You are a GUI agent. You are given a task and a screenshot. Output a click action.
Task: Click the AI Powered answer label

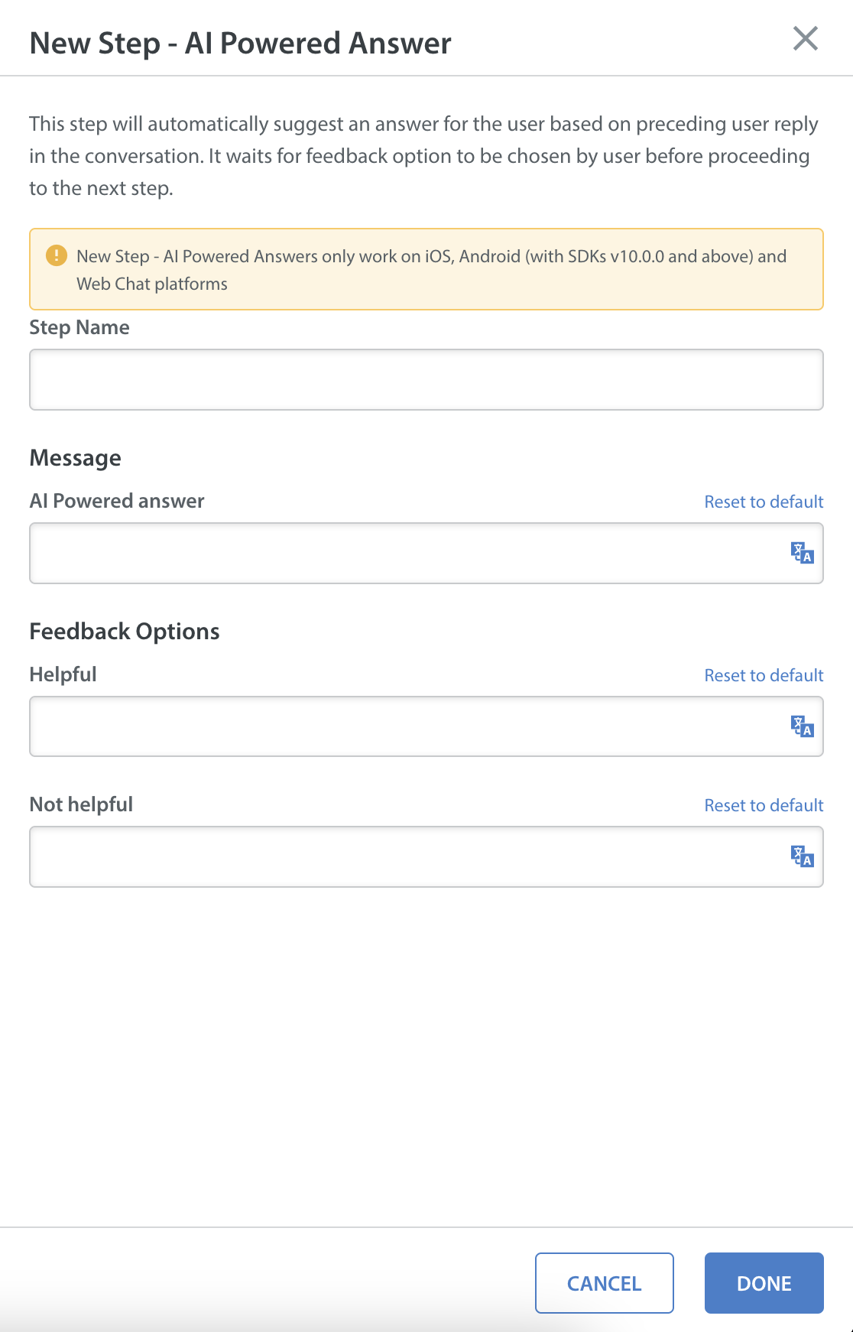(117, 501)
